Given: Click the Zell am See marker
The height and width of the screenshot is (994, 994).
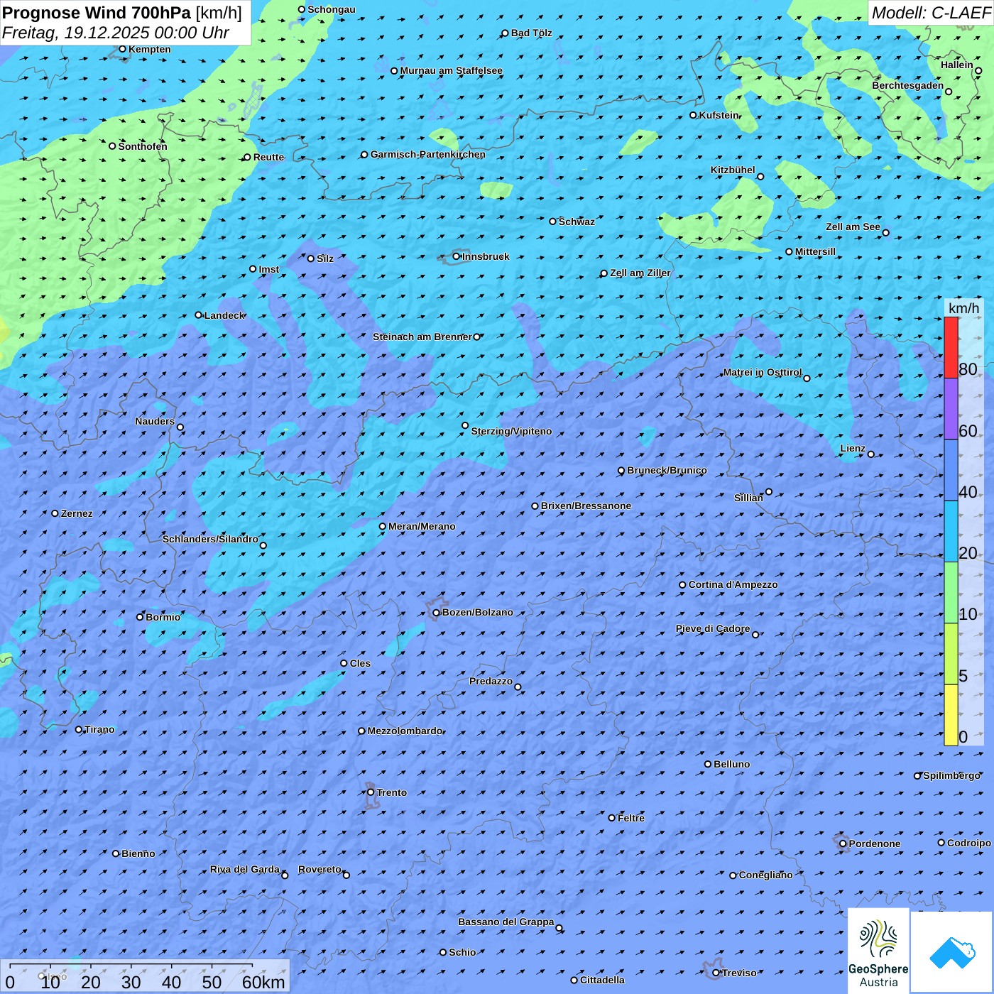Looking at the screenshot, I should point(885,232).
